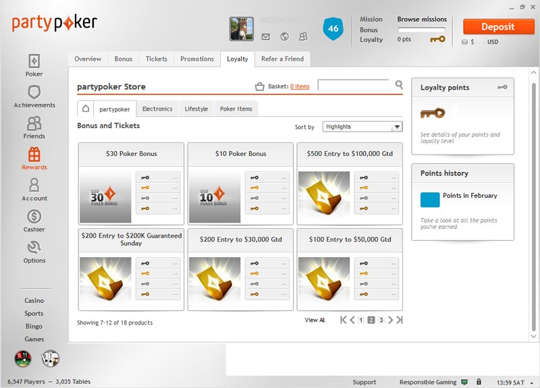Go to products page 1
The image size is (540, 388).
click(x=361, y=320)
